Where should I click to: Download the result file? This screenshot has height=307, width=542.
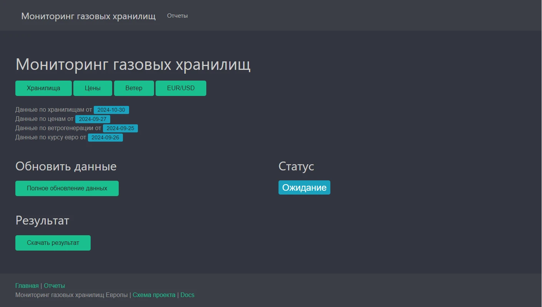[53, 243]
